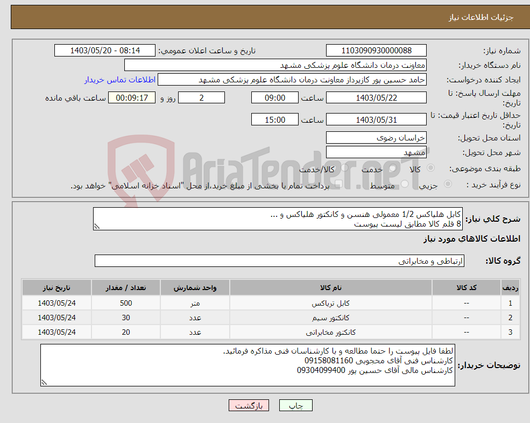Click quantity 500 in row 1

pyautogui.click(x=126, y=304)
